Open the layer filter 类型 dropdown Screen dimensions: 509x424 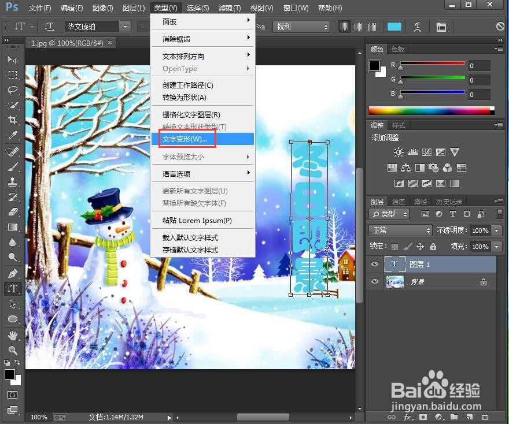coord(389,214)
